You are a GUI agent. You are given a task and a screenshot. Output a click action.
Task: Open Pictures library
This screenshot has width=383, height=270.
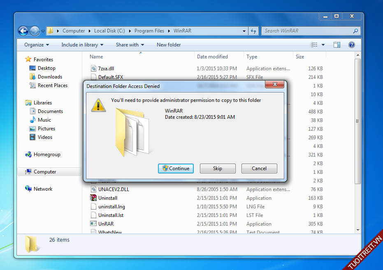(46, 129)
